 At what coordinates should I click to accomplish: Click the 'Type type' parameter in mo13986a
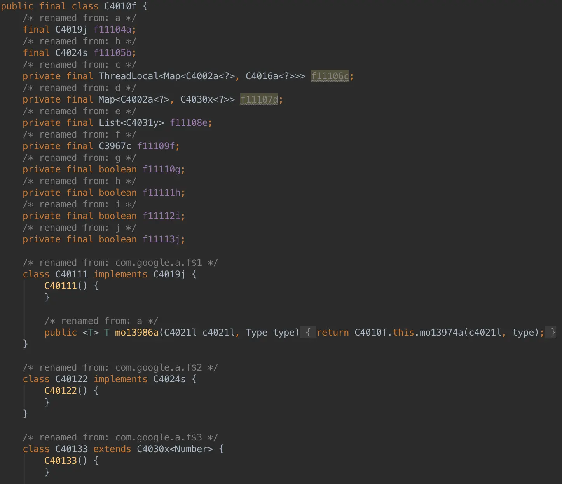(270, 333)
